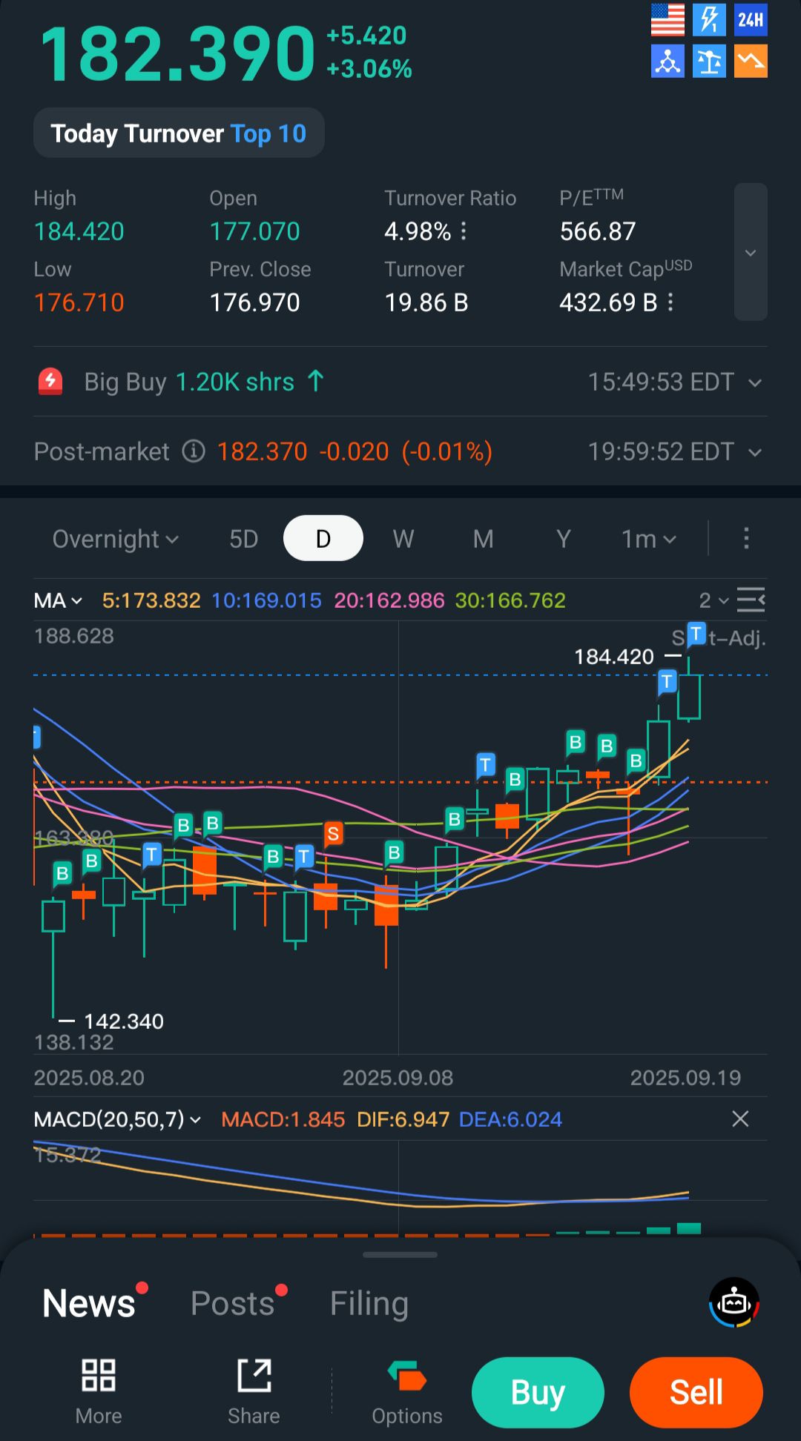Tap Post-market info circle icon
This screenshot has width=801, height=1441.
click(194, 451)
